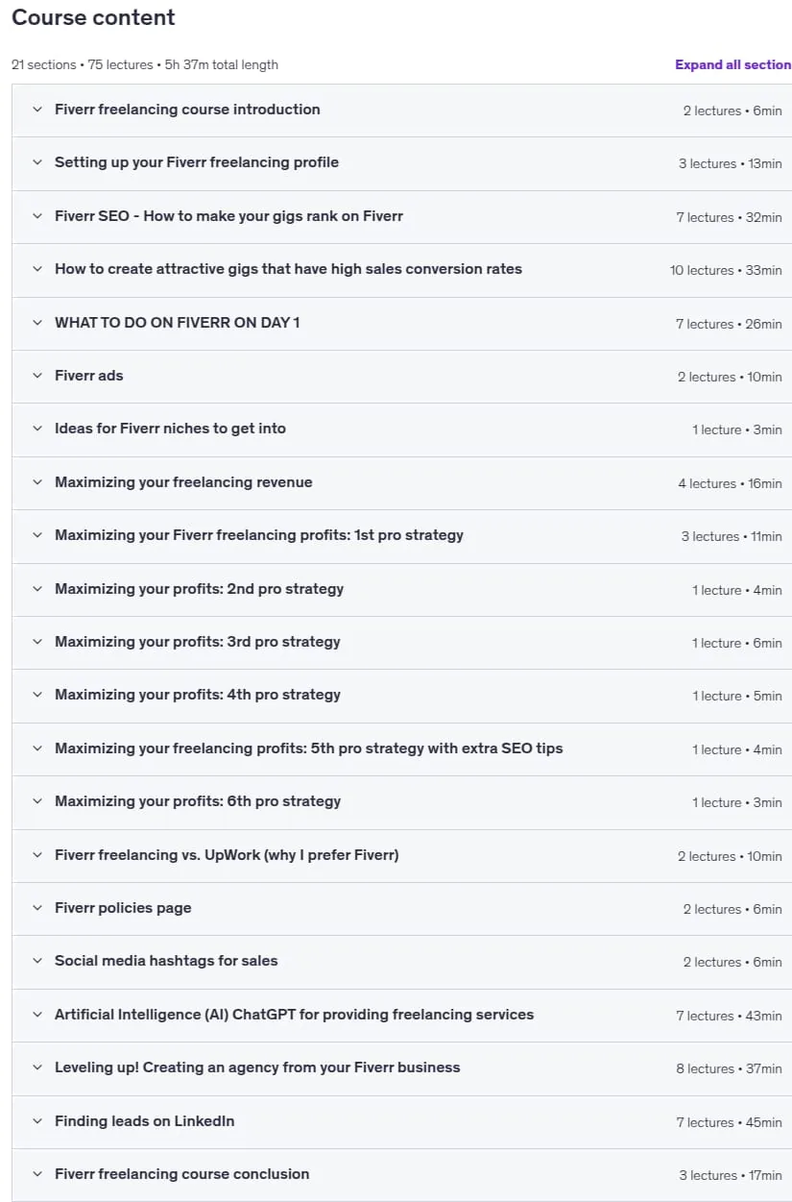Click chevron next to 4th pro strategy

pos(37,696)
